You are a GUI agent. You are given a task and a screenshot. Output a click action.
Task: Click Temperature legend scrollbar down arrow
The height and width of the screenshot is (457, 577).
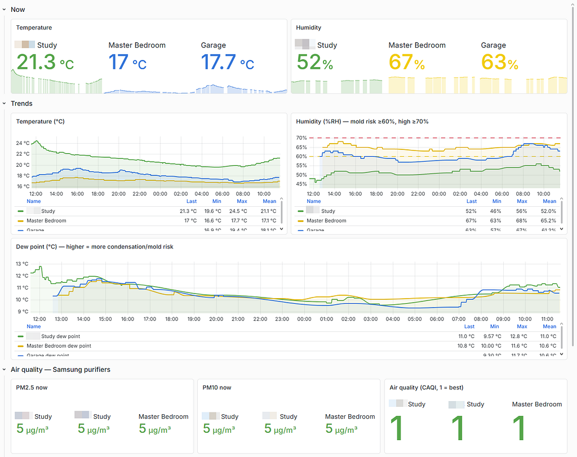(x=282, y=229)
